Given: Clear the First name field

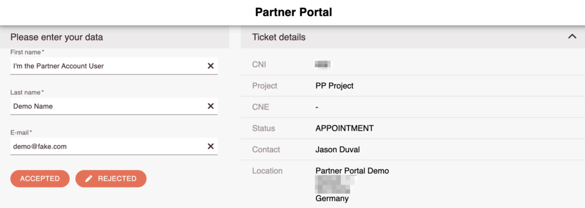Looking at the screenshot, I should coord(210,66).
